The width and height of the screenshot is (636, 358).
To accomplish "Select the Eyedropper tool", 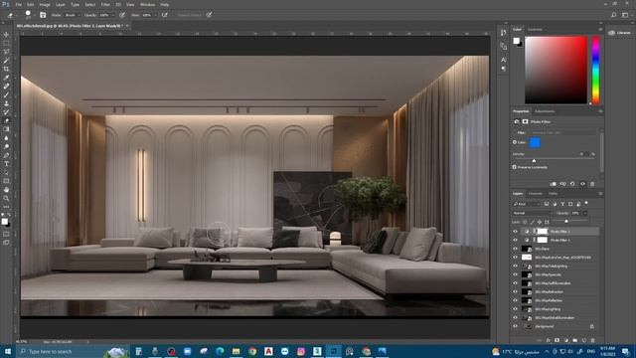I will tap(7, 78).
